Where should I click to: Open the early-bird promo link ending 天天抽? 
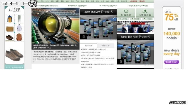point(47,6)
